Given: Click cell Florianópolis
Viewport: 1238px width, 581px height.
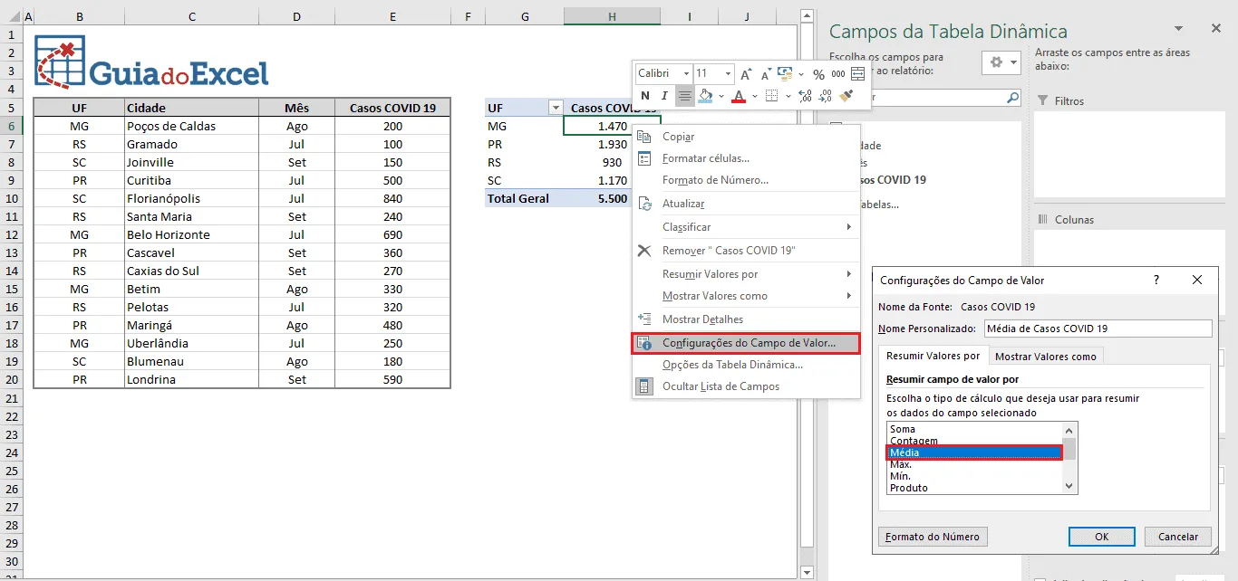Looking at the screenshot, I should 191,198.
